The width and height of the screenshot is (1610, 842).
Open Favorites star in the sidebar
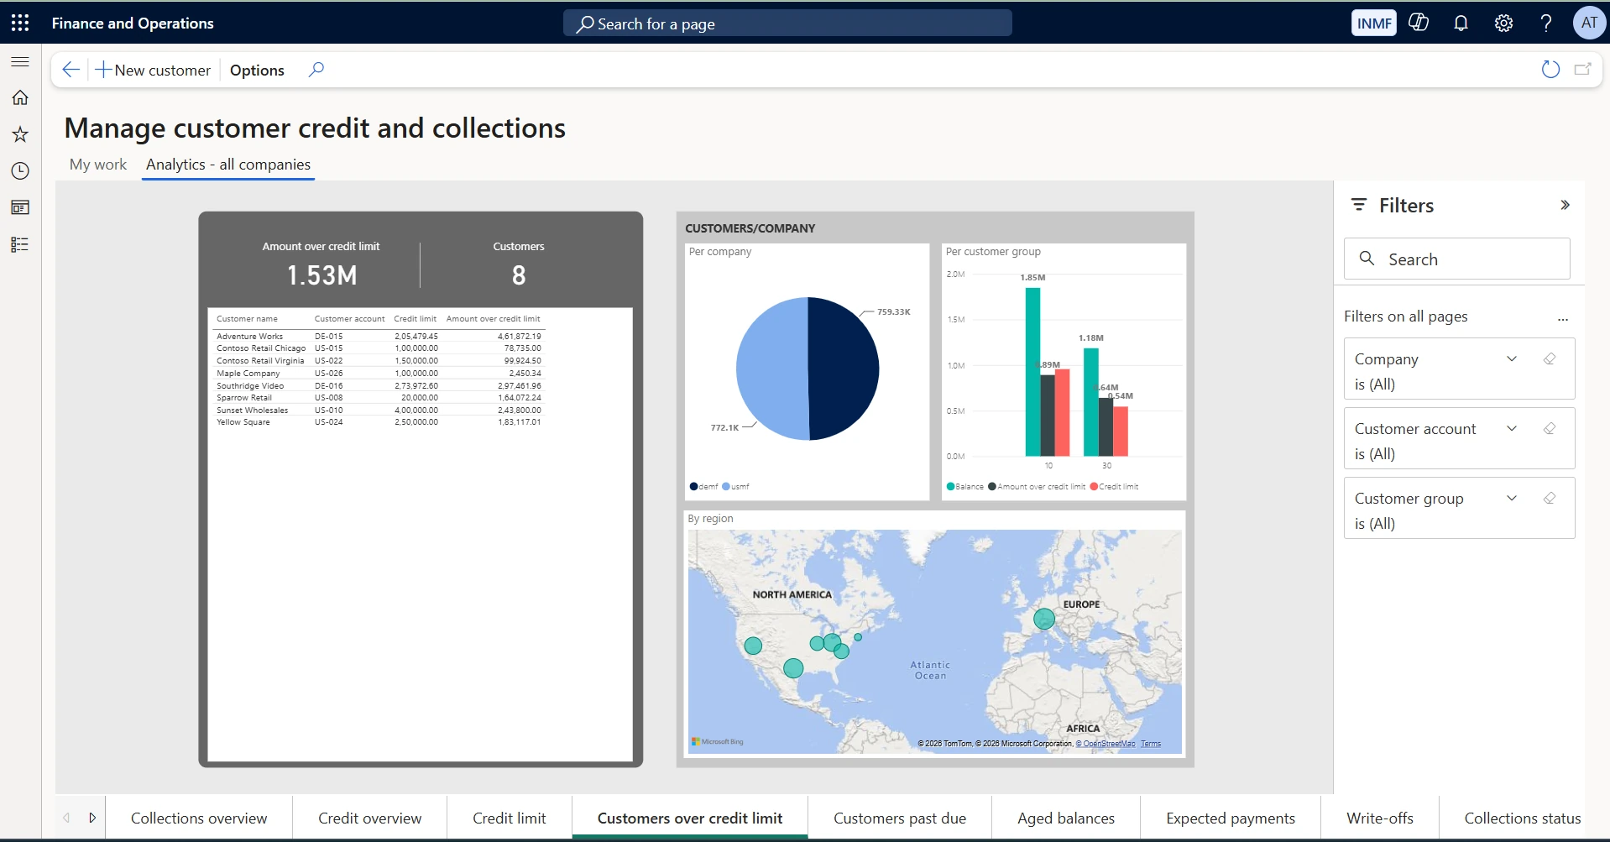coord(20,134)
